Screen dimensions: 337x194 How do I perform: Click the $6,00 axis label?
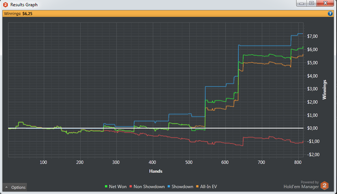point(312,49)
